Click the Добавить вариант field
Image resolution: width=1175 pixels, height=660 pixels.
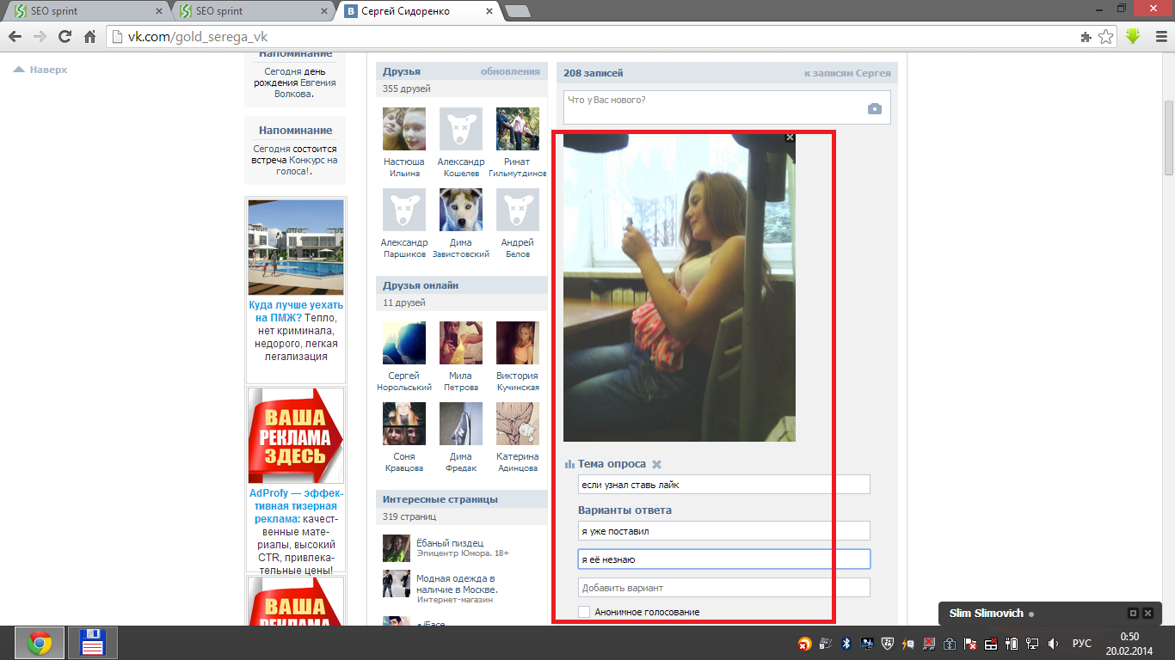tap(723, 588)
